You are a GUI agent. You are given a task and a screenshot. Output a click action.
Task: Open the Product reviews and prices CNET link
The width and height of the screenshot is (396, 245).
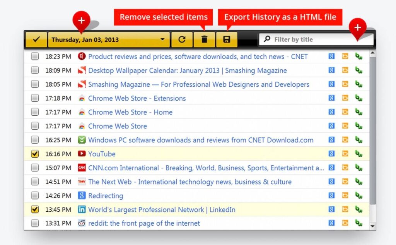pos(198,57)
